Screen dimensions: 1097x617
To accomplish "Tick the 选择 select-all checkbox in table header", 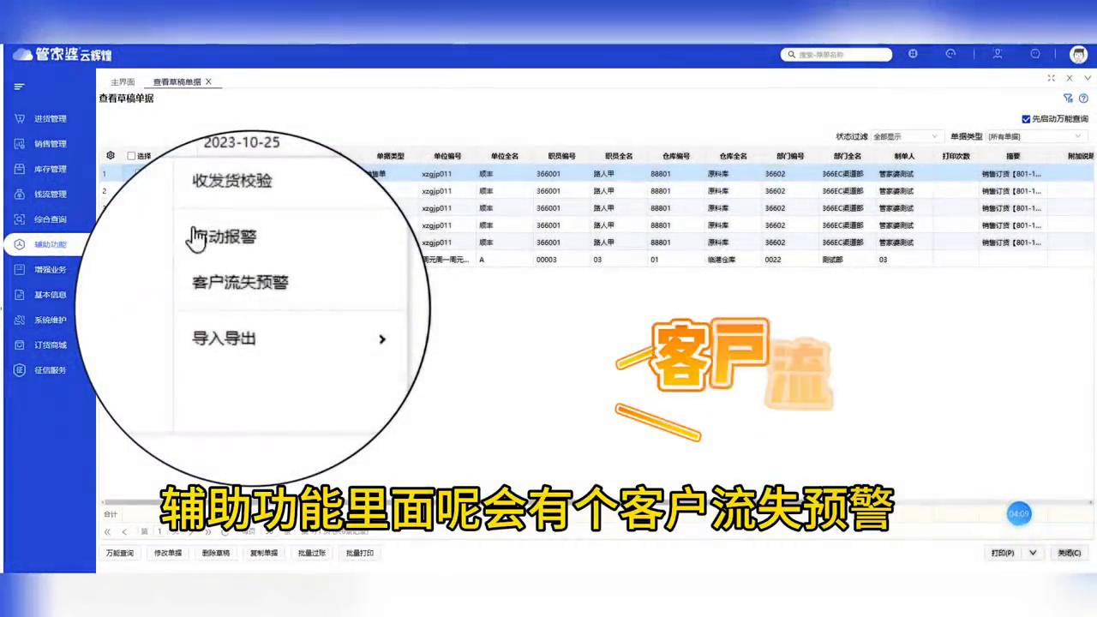I will [x=131, y=155].
